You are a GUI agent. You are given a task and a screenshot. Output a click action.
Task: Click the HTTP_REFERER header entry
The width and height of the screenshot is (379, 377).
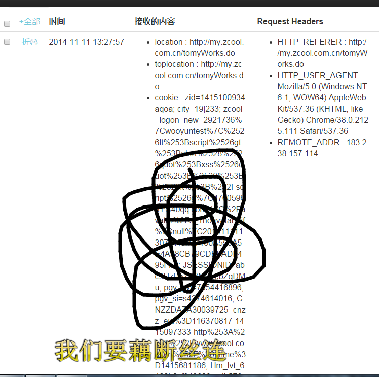click(322, 53)
